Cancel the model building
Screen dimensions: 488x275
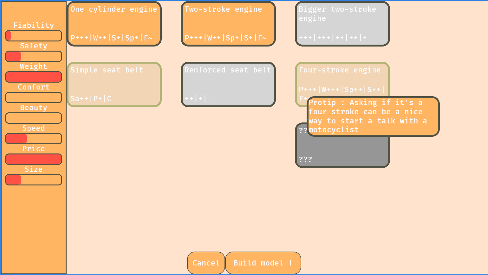(x=206, y=263)
